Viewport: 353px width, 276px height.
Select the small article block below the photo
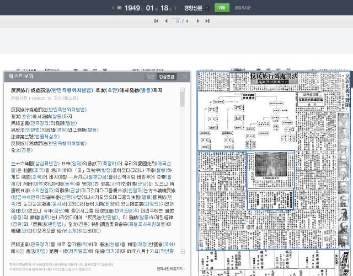[x=270, y=200]
